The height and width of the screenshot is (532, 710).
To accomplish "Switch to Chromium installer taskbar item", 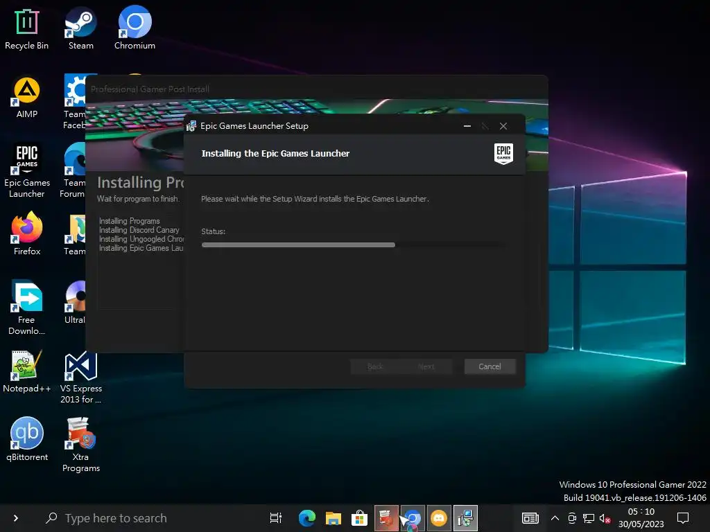I will click(412, 518).
